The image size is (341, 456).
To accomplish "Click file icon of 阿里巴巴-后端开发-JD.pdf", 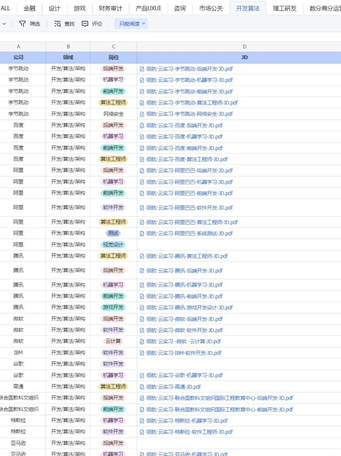I will coord(142,171).
